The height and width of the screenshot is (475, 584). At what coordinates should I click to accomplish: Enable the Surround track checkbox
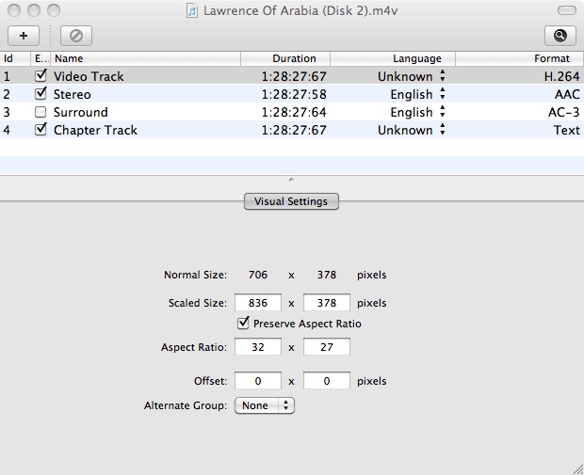pos(41,112)
